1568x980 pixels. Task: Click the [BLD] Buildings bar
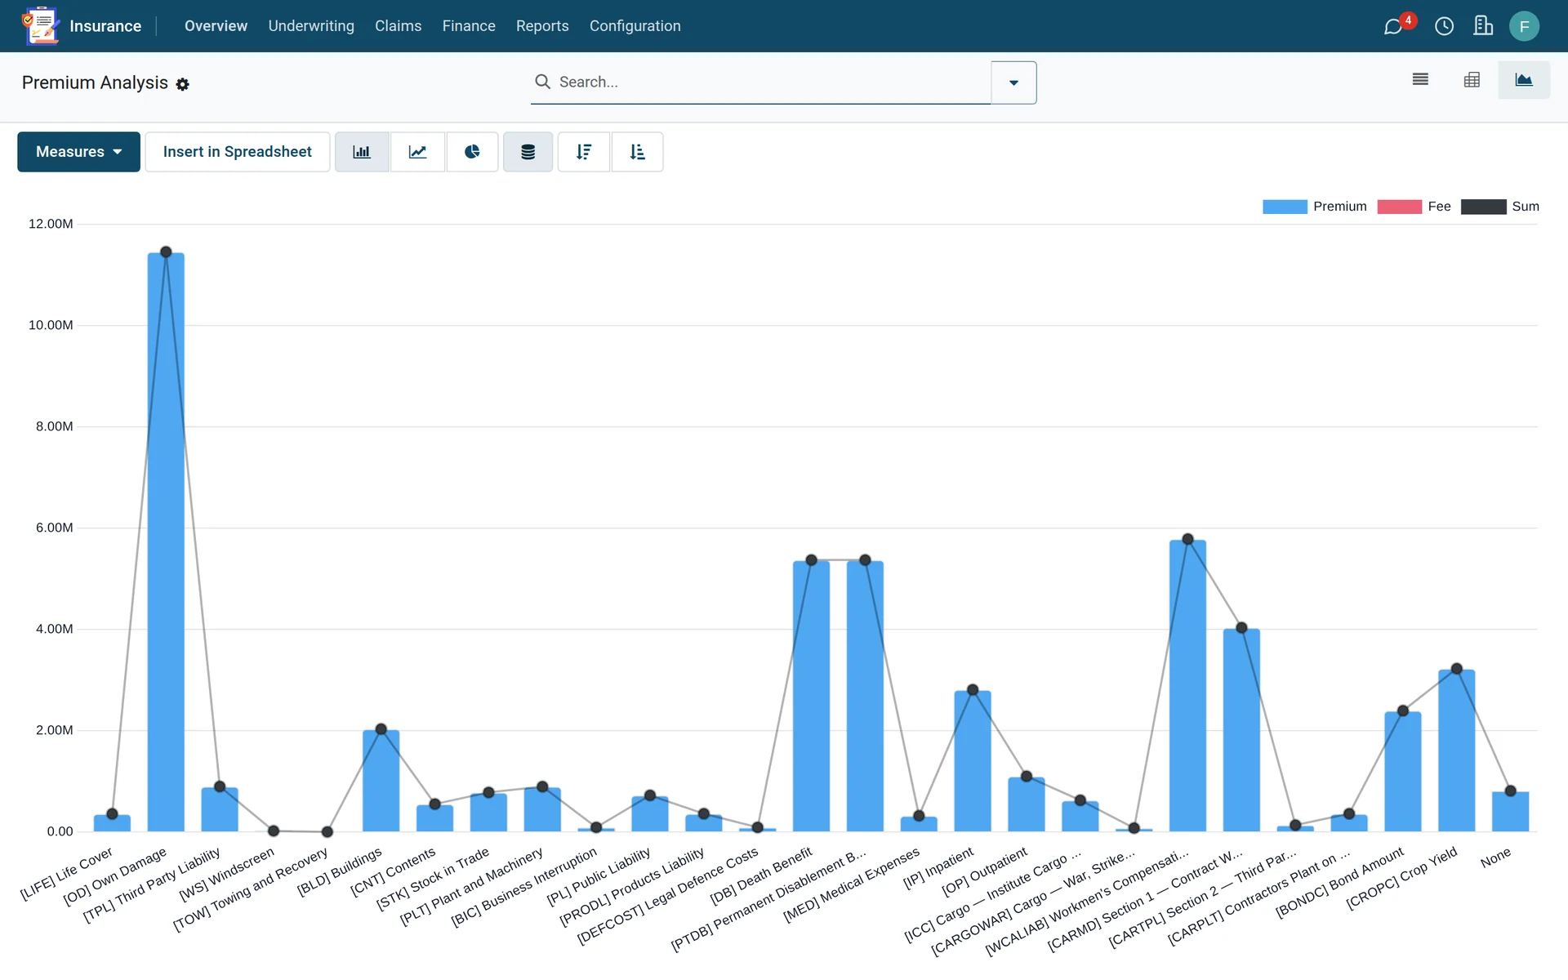coord(381,781)
